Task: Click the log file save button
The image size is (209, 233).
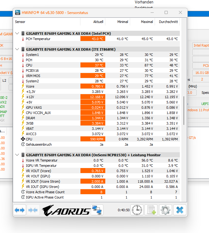Action: 151,210
